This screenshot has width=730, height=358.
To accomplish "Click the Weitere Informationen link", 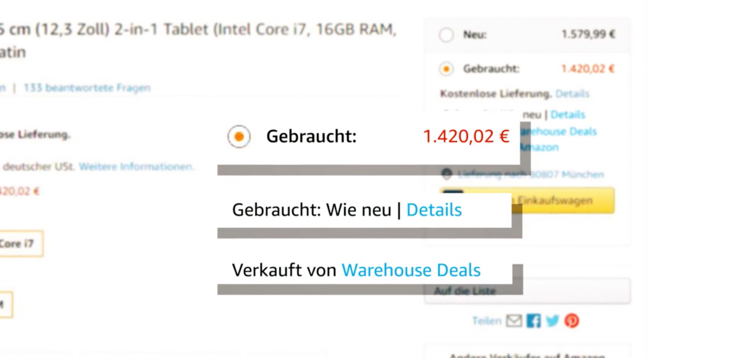I will (136, 166).
